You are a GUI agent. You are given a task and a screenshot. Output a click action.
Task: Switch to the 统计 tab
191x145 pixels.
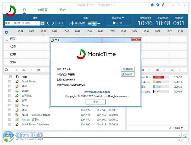click(62, 10)
